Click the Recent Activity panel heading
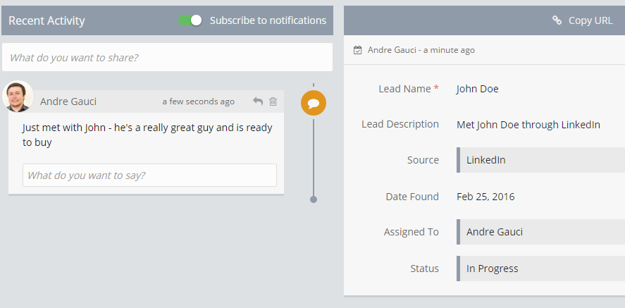625x308 pixels. point(47,20)
